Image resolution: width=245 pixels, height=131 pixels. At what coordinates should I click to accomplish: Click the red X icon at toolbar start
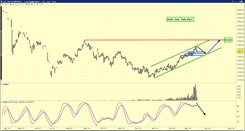click(x=1, y=4)
